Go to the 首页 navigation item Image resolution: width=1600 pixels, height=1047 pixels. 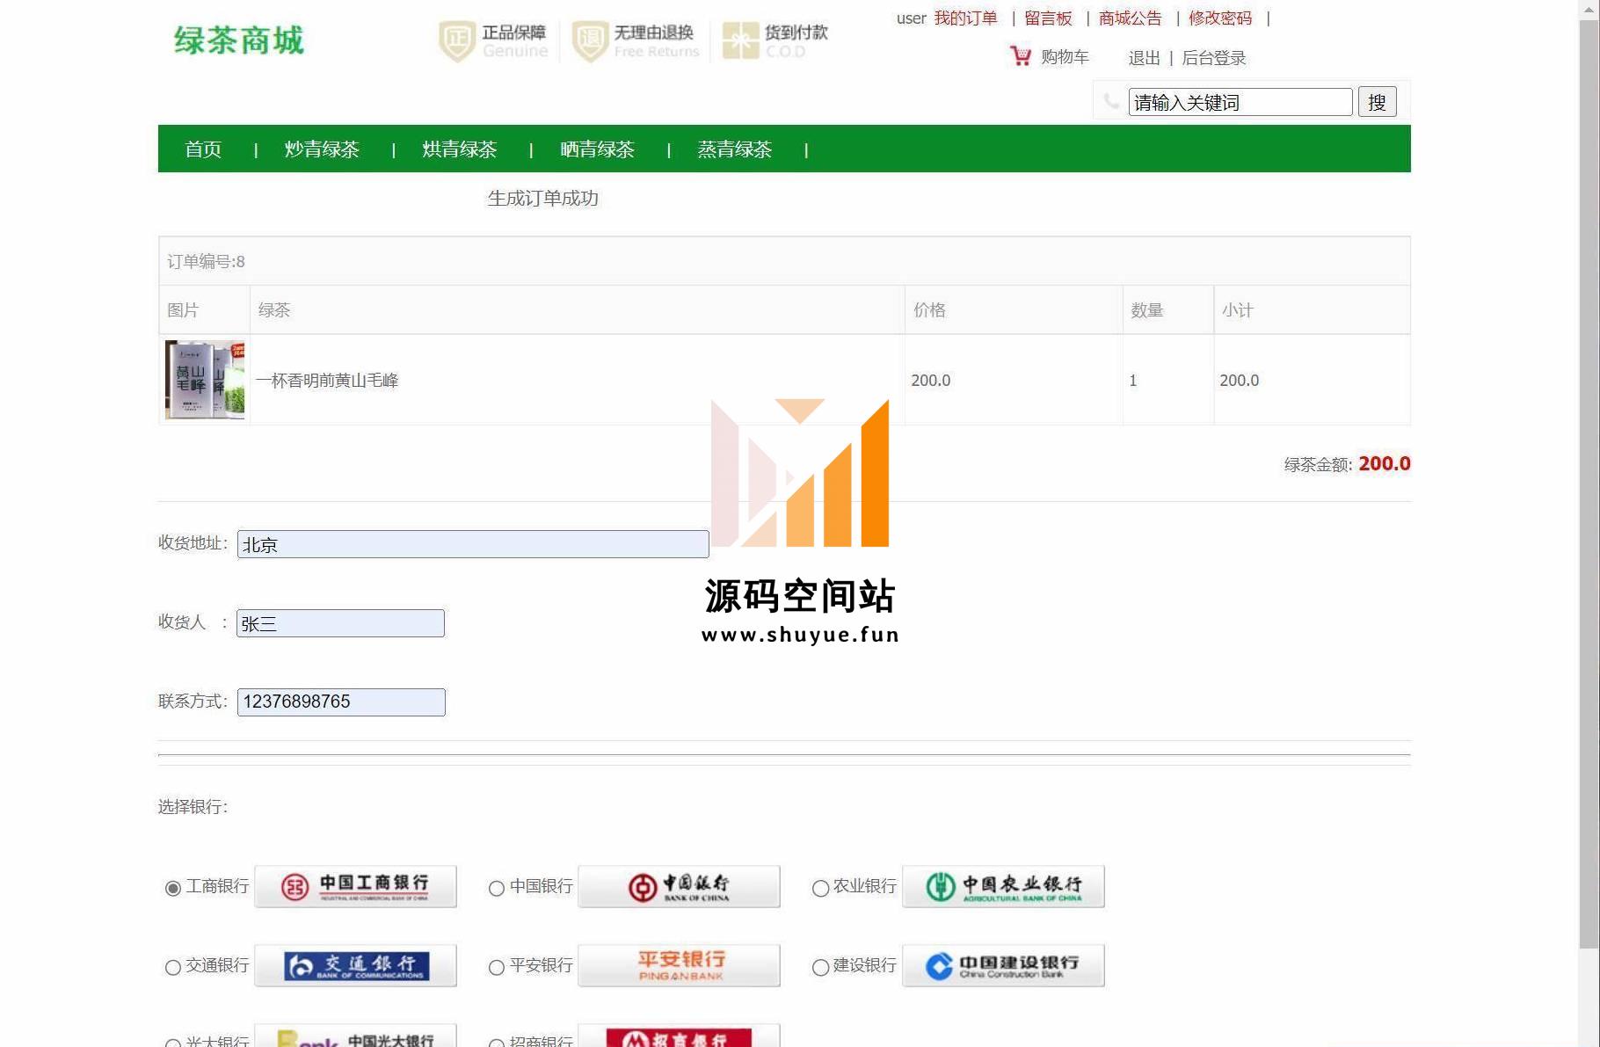(203, 149)
